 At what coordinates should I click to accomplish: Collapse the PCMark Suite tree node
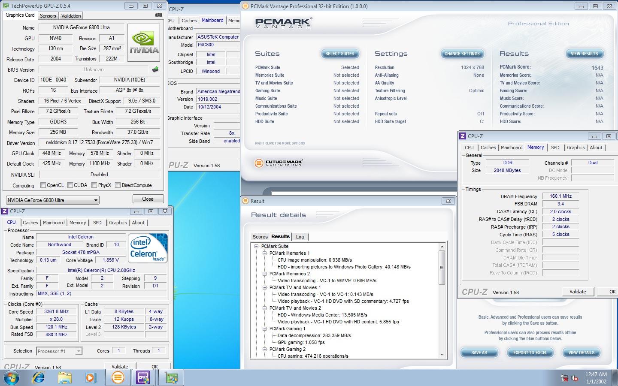[257, 246]
